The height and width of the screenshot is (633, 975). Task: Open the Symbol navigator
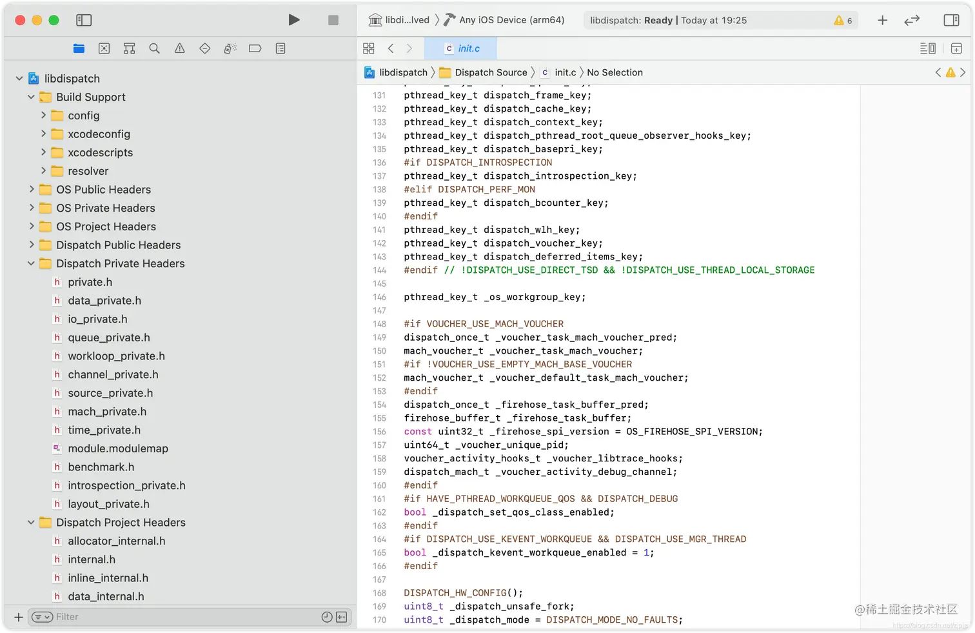coord(129,48)
